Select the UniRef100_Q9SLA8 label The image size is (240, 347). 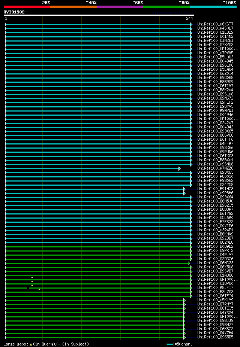[x=215, y=94]
